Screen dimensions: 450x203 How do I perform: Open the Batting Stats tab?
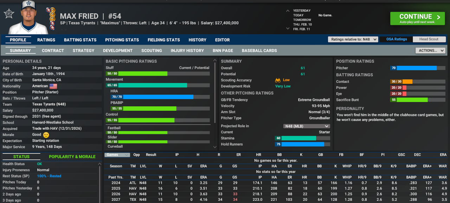click(80, 40)
